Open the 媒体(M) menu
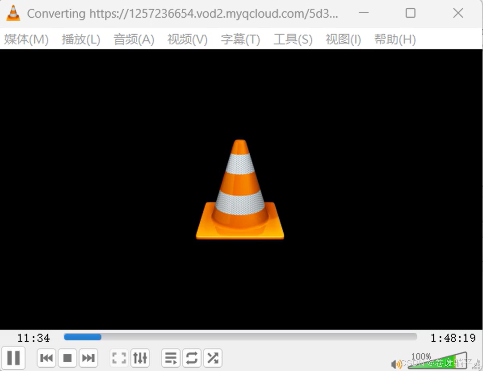 point(26,39)
